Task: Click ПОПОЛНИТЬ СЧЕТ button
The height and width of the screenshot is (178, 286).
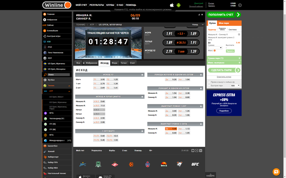Action: (224, 15)
